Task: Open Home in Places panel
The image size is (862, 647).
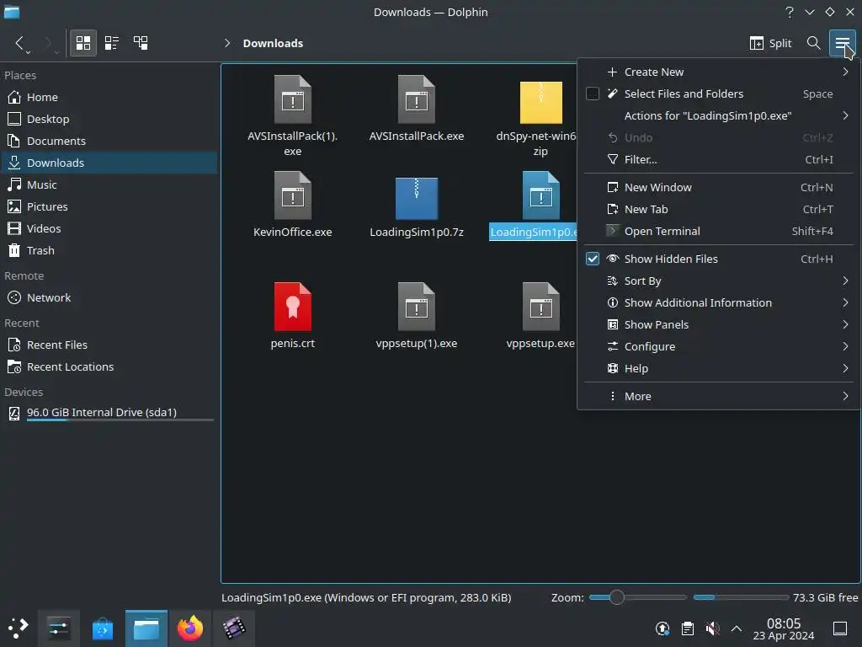Action: [110, 98]
